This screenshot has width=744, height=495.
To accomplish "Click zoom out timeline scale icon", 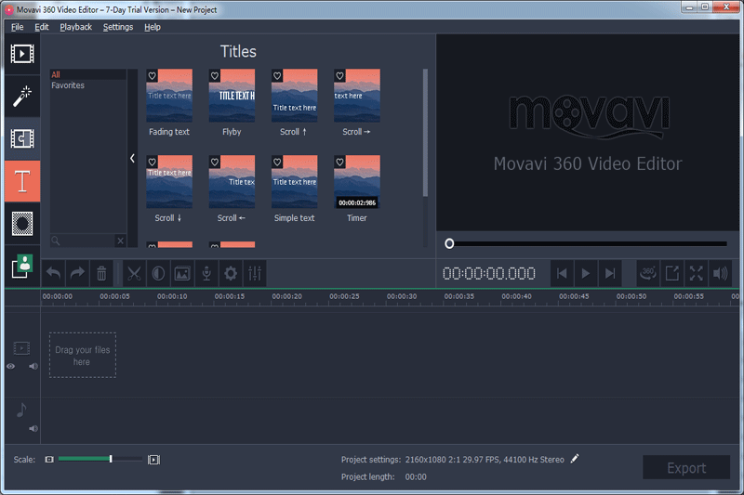I will coord(49,459).
